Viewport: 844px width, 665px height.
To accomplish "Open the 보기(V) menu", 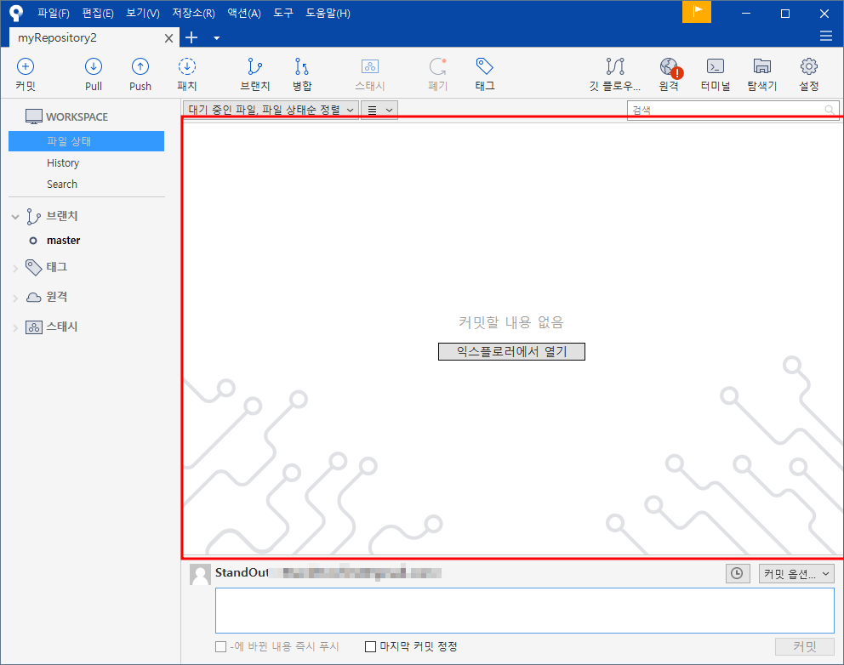I will point(143,13).
